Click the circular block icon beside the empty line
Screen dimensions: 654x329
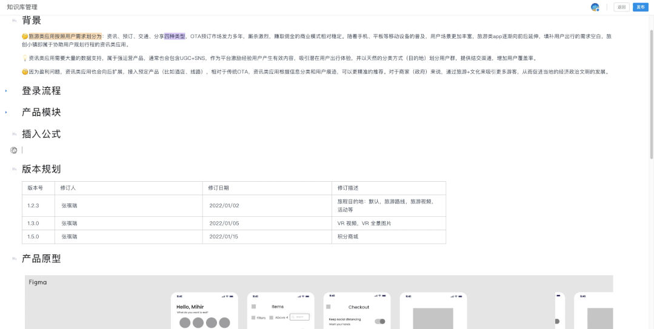(14, 150)
